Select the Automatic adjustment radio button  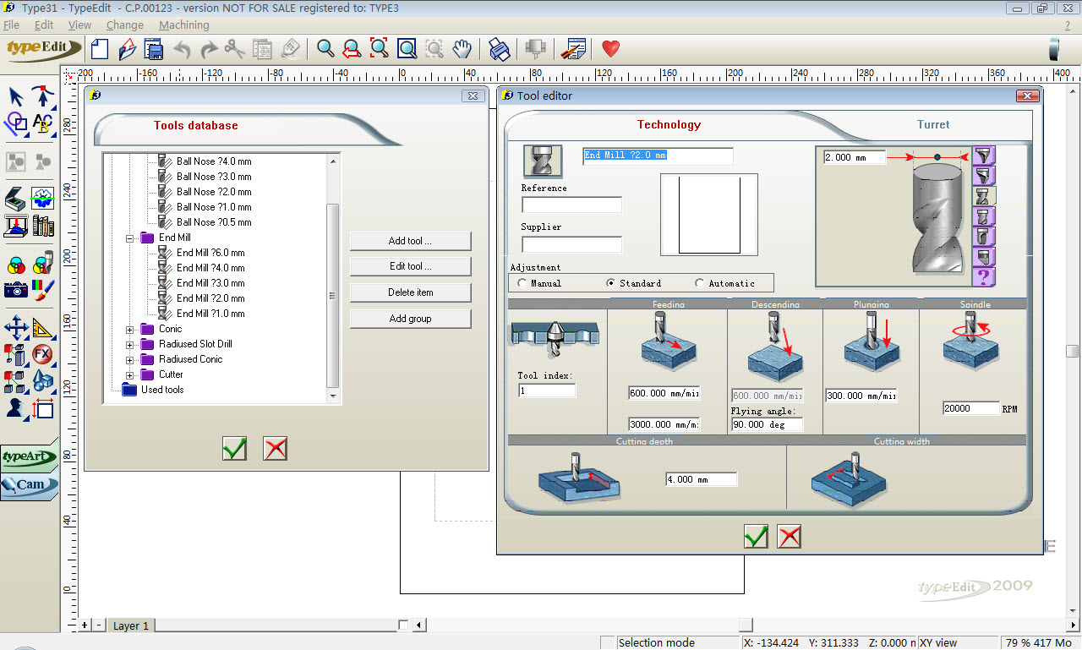[699, 283]
